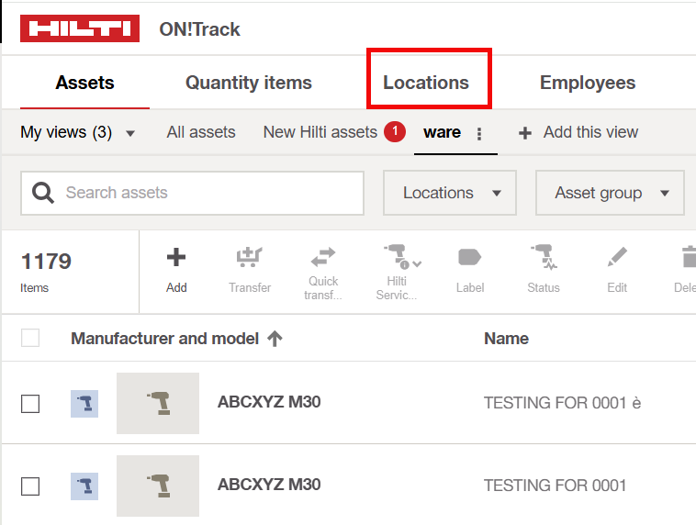
Task: Expand the My views (3) dropdown
Action: click(x=77, y=132)
